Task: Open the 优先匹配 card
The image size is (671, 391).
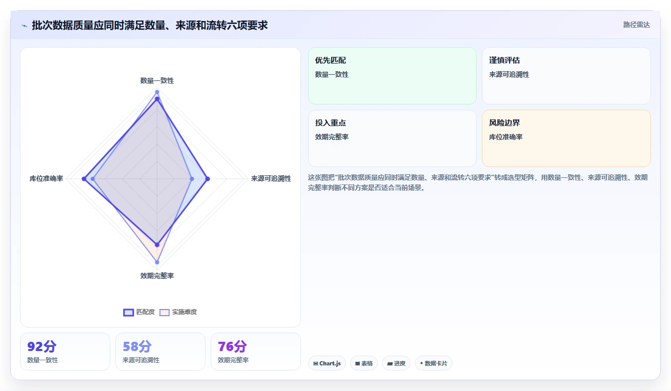Action: 392,76
